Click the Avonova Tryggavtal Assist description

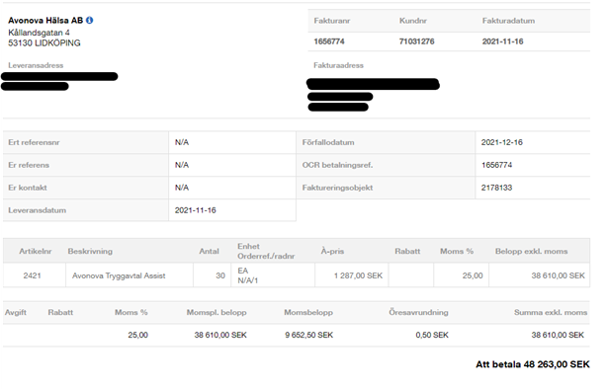119,275
